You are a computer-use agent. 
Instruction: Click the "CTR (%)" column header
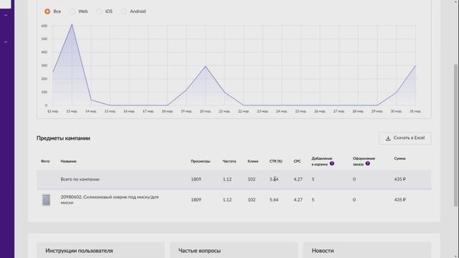(x=275, y=161)
